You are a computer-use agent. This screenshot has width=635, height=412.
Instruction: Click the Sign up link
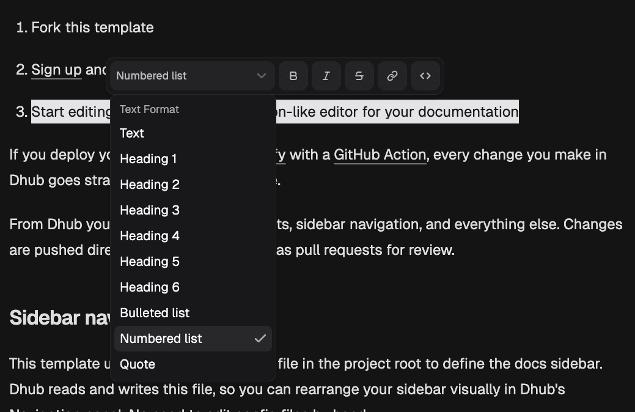pos(56,69)
